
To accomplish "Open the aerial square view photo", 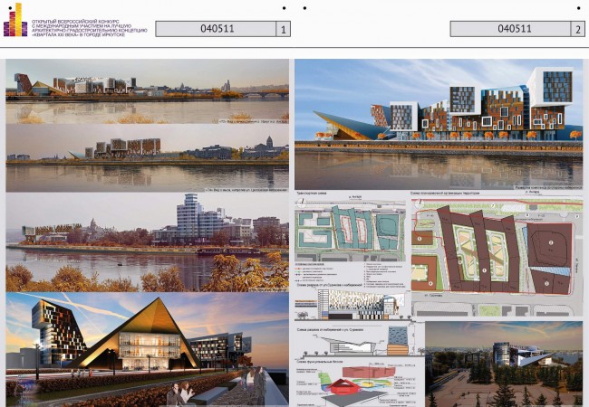I will 504,364.
